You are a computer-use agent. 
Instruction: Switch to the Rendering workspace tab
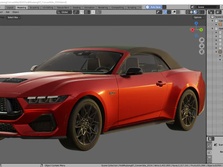(103, 7)
